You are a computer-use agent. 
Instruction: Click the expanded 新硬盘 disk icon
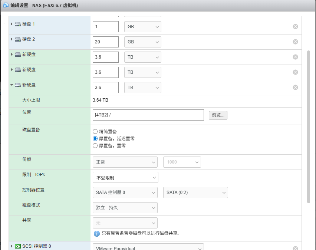(x=18, y=85)
